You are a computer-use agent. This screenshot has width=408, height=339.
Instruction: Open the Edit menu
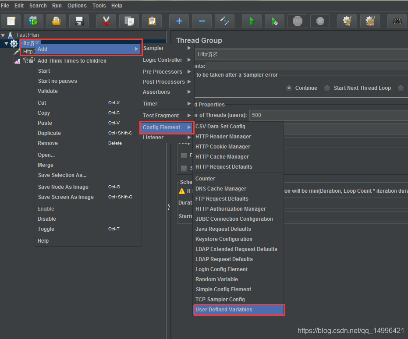[19, 5]
